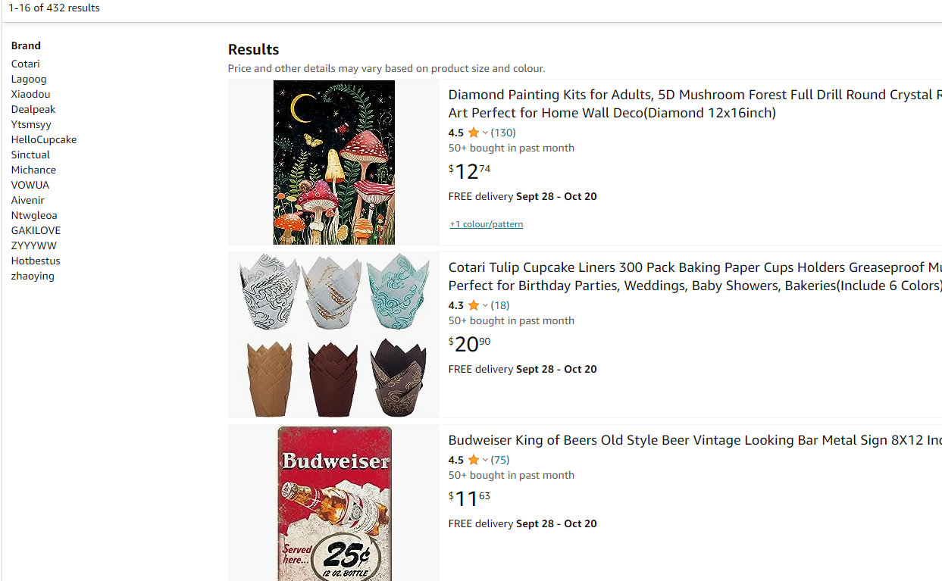Expand rating chevron on Budweiser metal sign
942x581 pixels.
click(x=485, y=460)
